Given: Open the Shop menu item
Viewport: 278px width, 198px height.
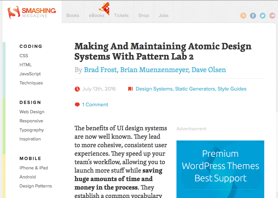Looking at the screenshot, I should point(144,15).
